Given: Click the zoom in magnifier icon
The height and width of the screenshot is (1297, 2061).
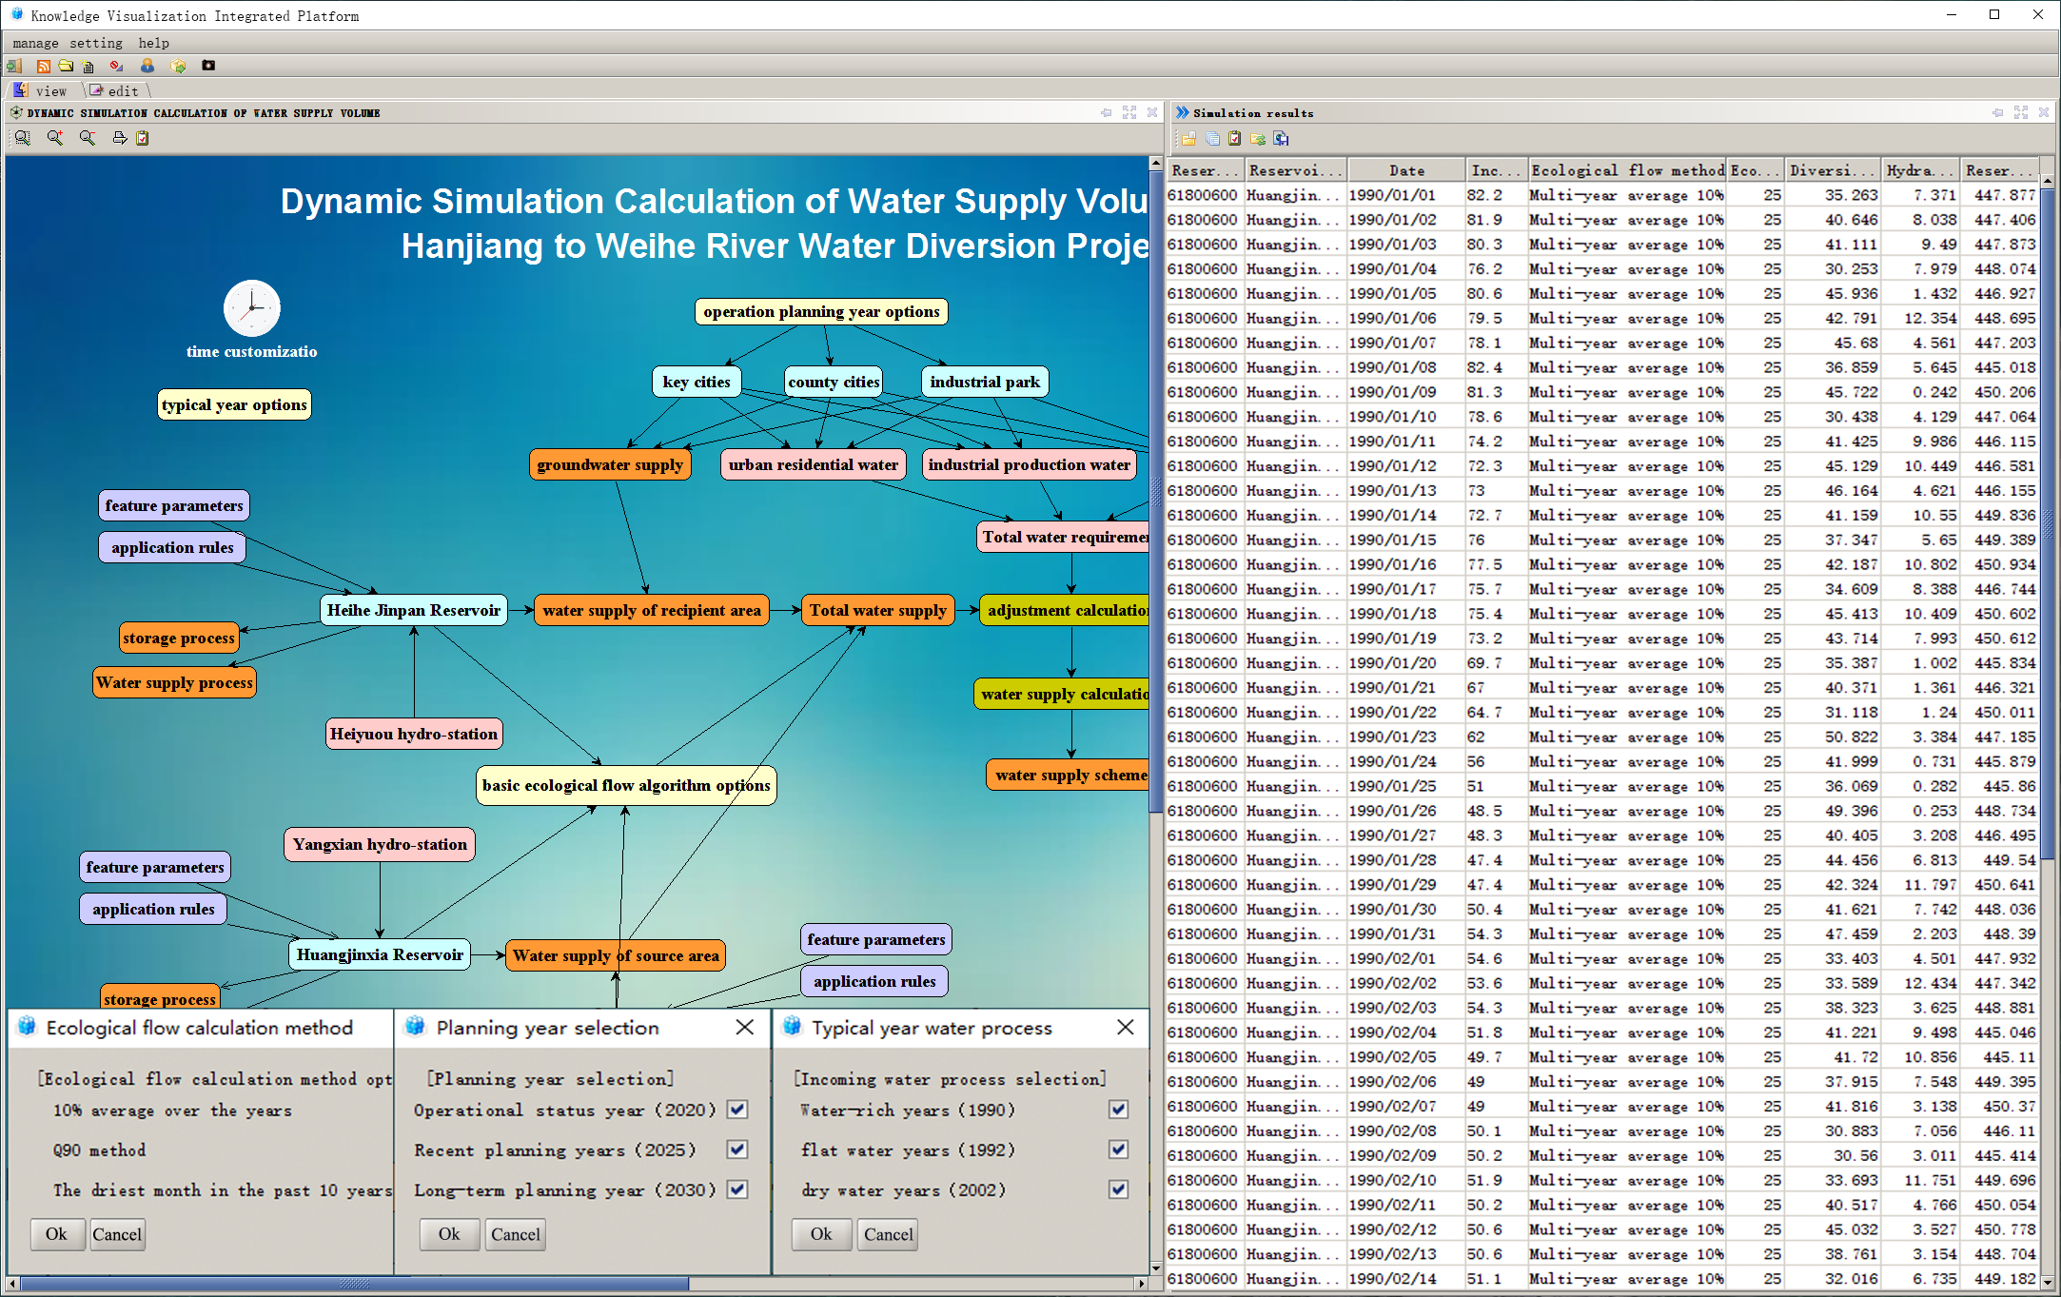Looking at the screenshot, I should pos(55,138).
